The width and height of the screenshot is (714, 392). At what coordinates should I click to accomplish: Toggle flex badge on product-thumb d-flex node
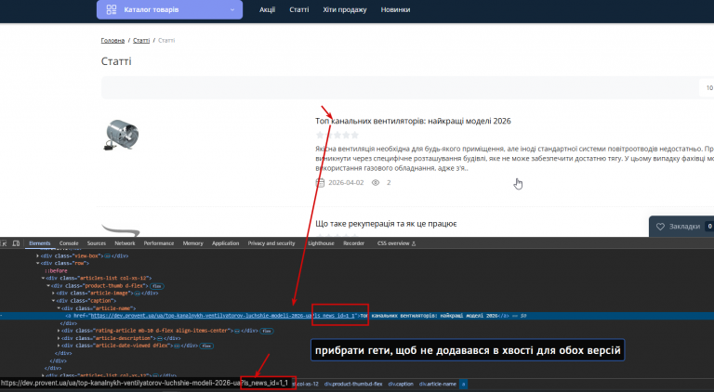pos(157,286)
